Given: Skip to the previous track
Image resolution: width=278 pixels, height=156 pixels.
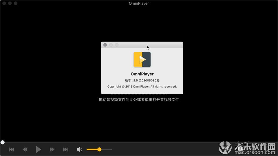Looking at the screenshot, I should 12,149.
